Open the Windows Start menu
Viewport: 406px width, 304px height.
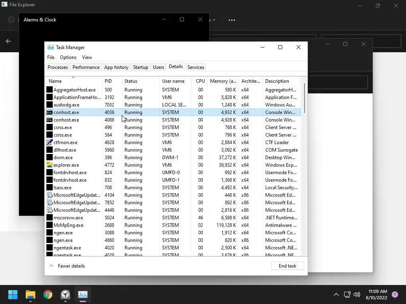click(13, 294)
